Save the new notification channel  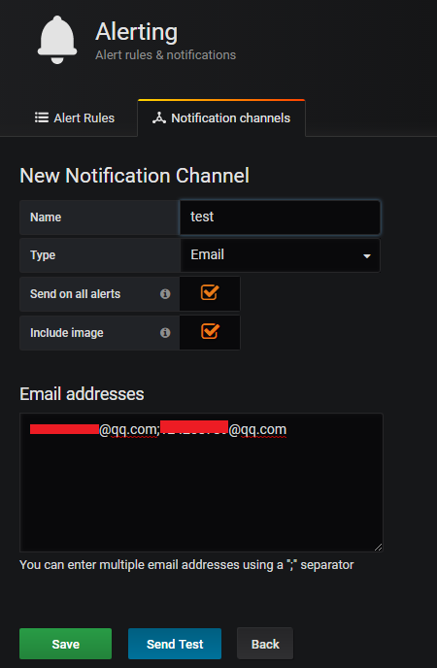pos(66,644)
